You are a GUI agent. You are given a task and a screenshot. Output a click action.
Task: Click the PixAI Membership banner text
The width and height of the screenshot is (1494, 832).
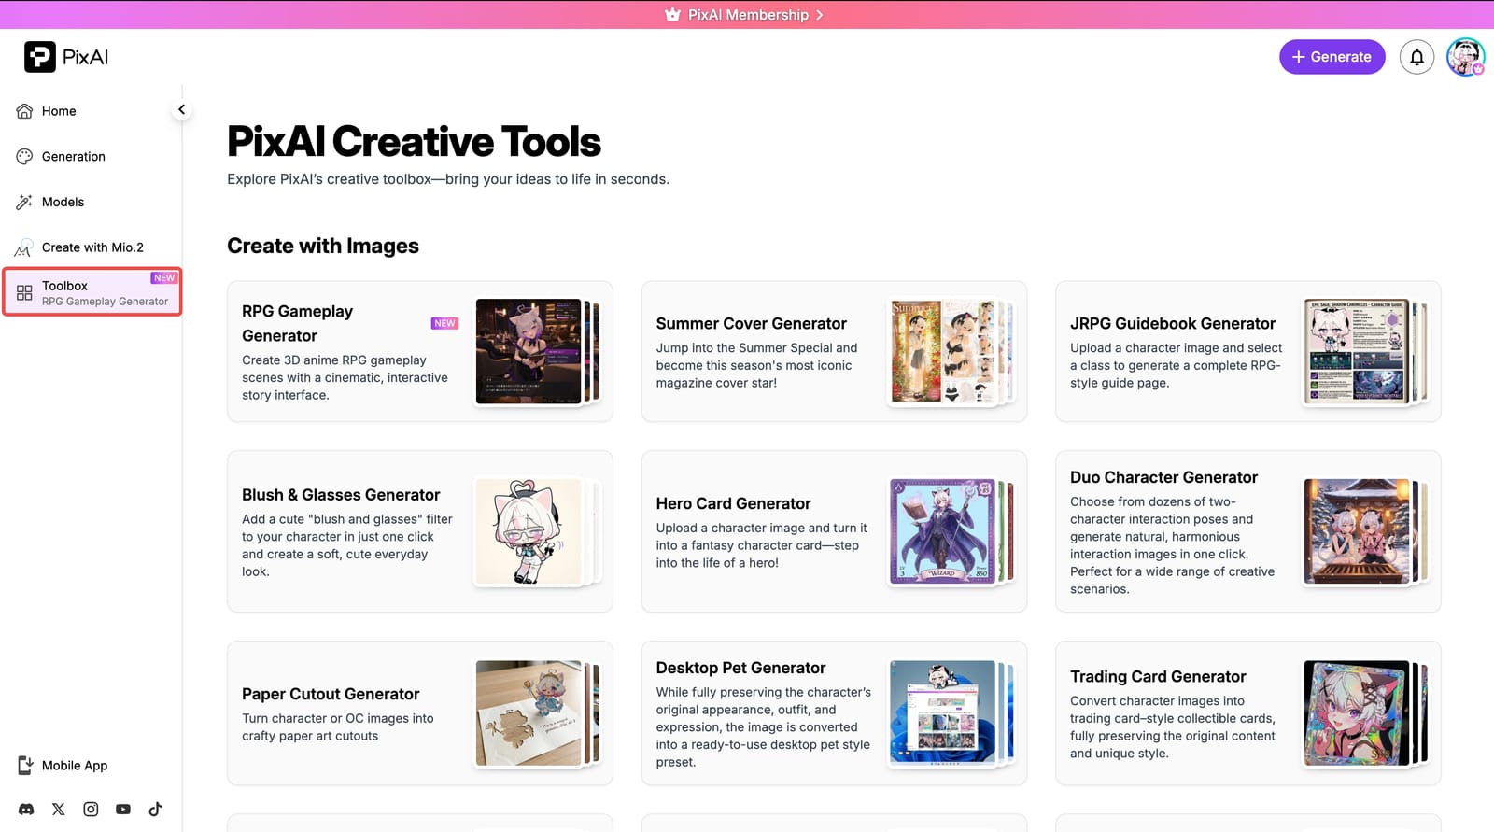(748, 15)
